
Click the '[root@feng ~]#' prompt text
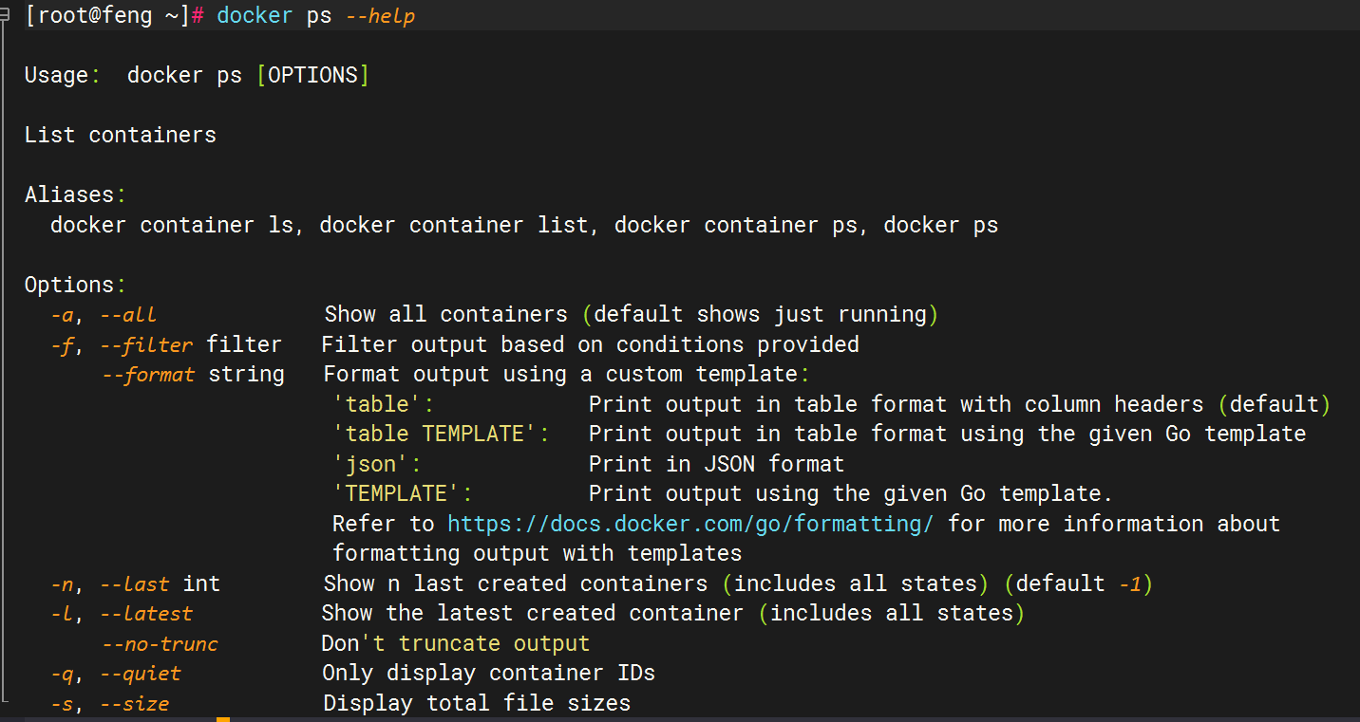[x=115, y=16]
